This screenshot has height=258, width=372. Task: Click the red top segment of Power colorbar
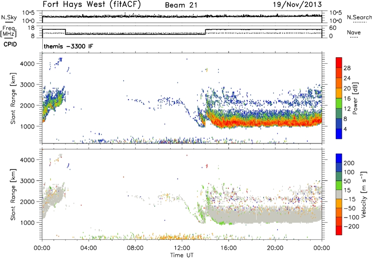(339, 63)
